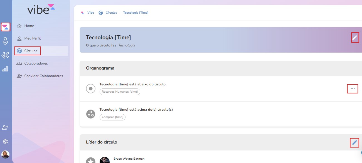This screenshot has width=362, height=163.
Task: Click the Vibe logo icon in left rail
Action: (x=5, y=27)
